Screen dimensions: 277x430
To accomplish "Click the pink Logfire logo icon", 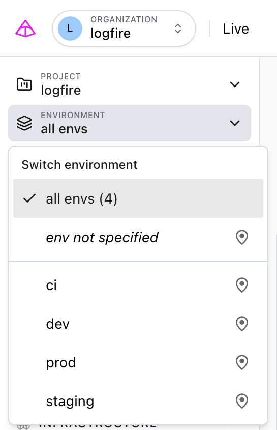I will 25,28.
